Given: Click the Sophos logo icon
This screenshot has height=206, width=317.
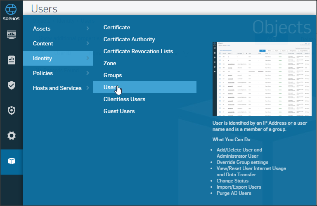Looking at the screenshot, I should click(11, 9).
